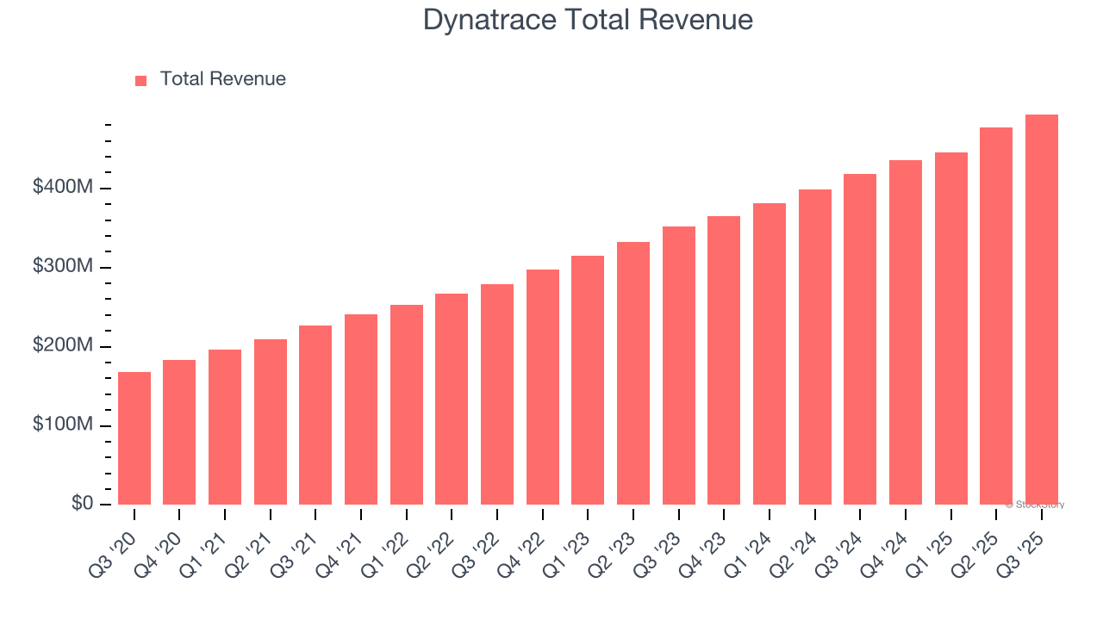Select the tallest Q3 '25 bar
Viewport: 1103px width, 620px height.
1043,310
